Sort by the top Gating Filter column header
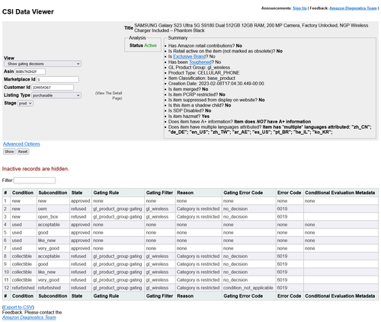The width and height of the screenshot is (381, 322). click(x=159, y=193)
